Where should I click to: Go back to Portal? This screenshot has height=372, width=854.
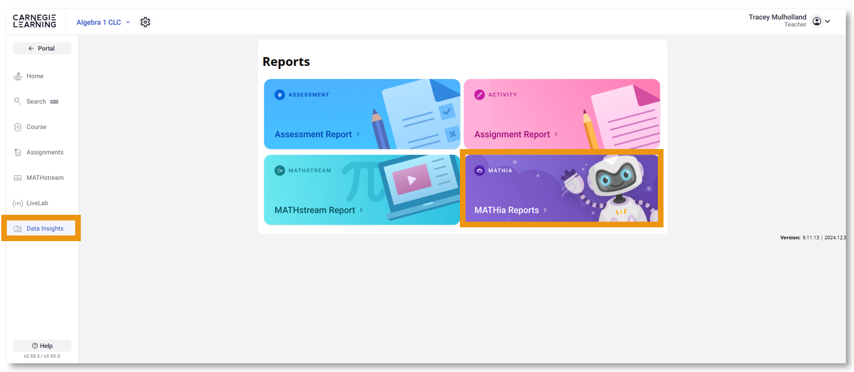point(42,48)
